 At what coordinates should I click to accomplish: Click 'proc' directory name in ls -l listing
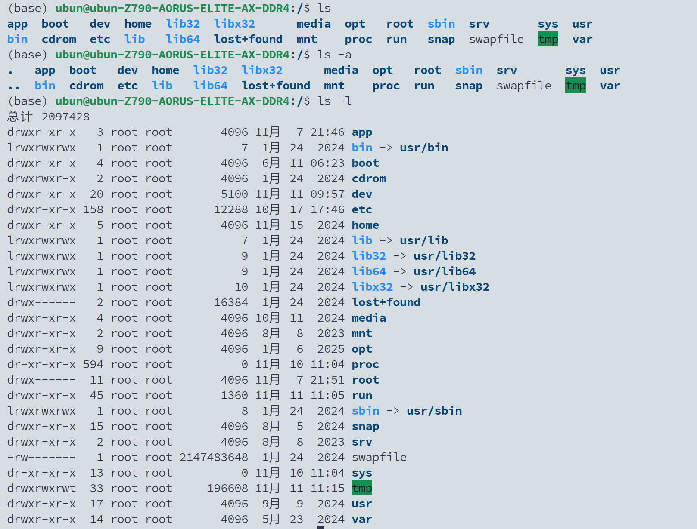(365, 364)
